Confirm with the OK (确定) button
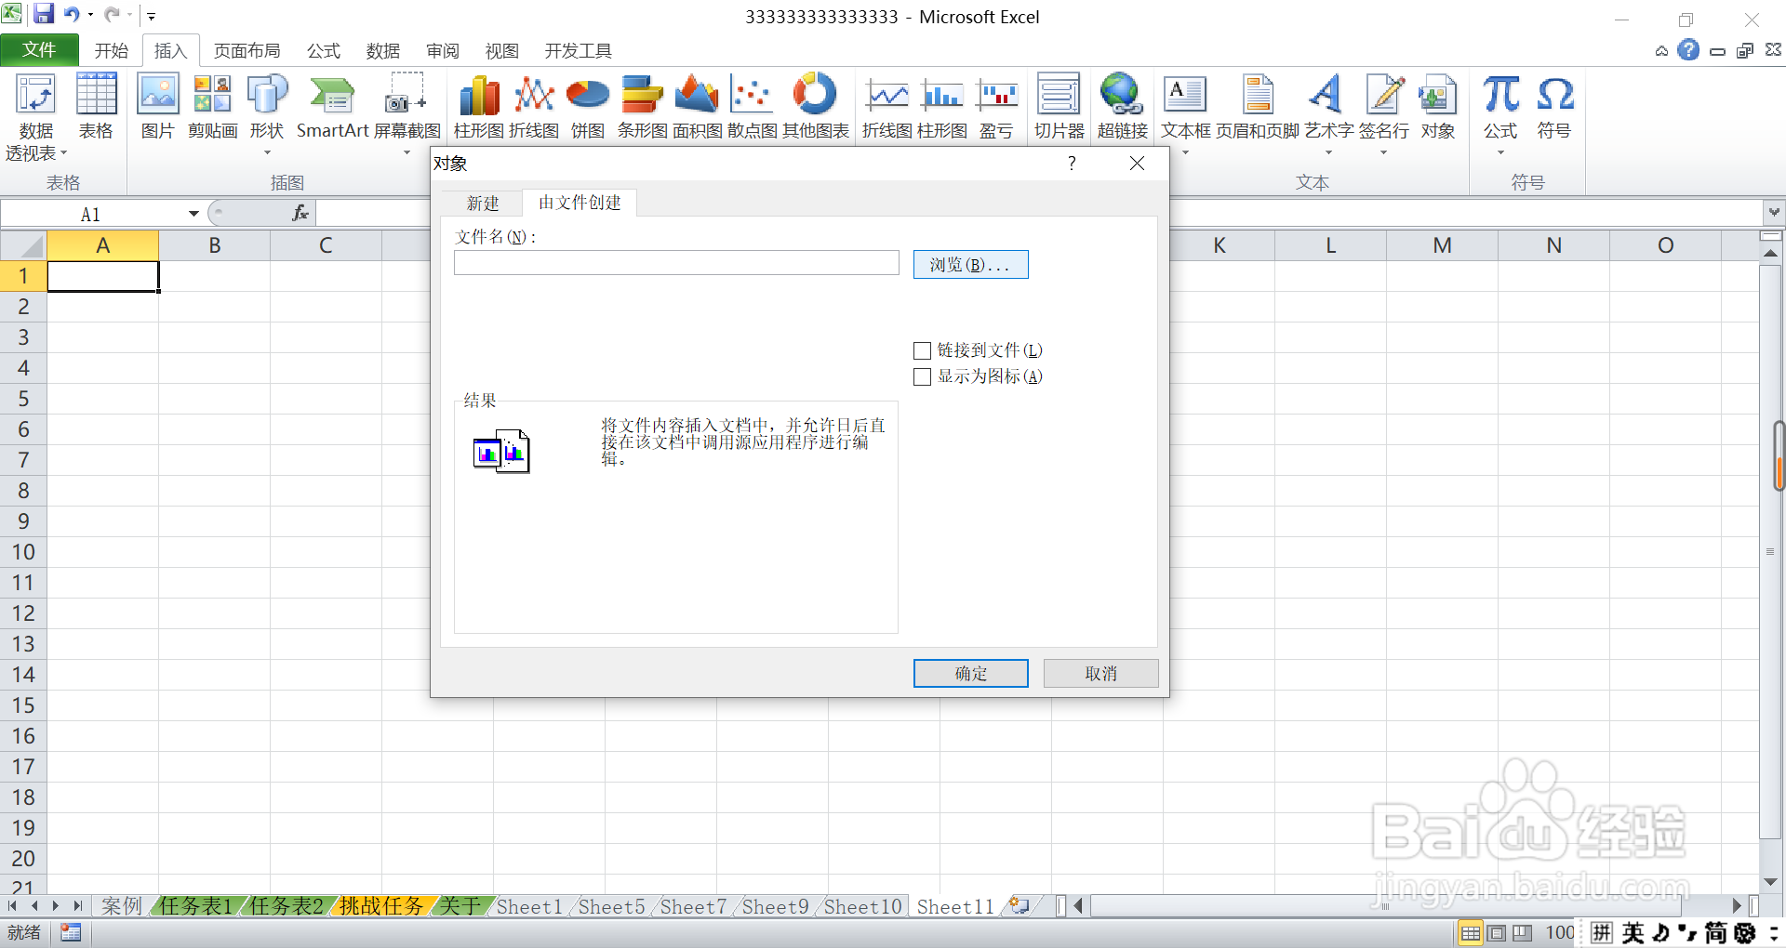 [970, 674]
